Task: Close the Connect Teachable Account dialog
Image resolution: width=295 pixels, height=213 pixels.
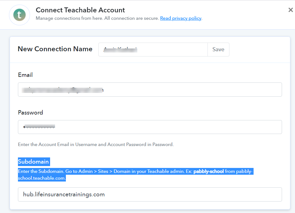Action: [291, 10]
